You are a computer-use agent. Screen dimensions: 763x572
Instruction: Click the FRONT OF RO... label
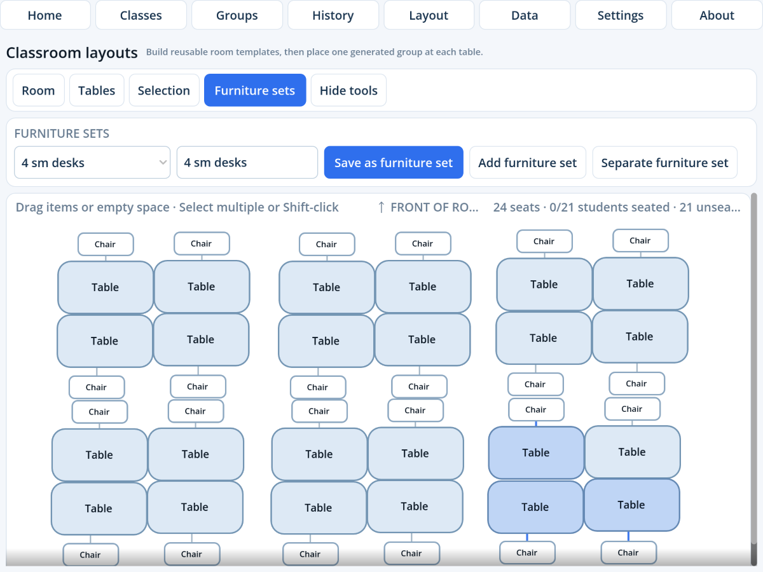[x=427, y=207]
